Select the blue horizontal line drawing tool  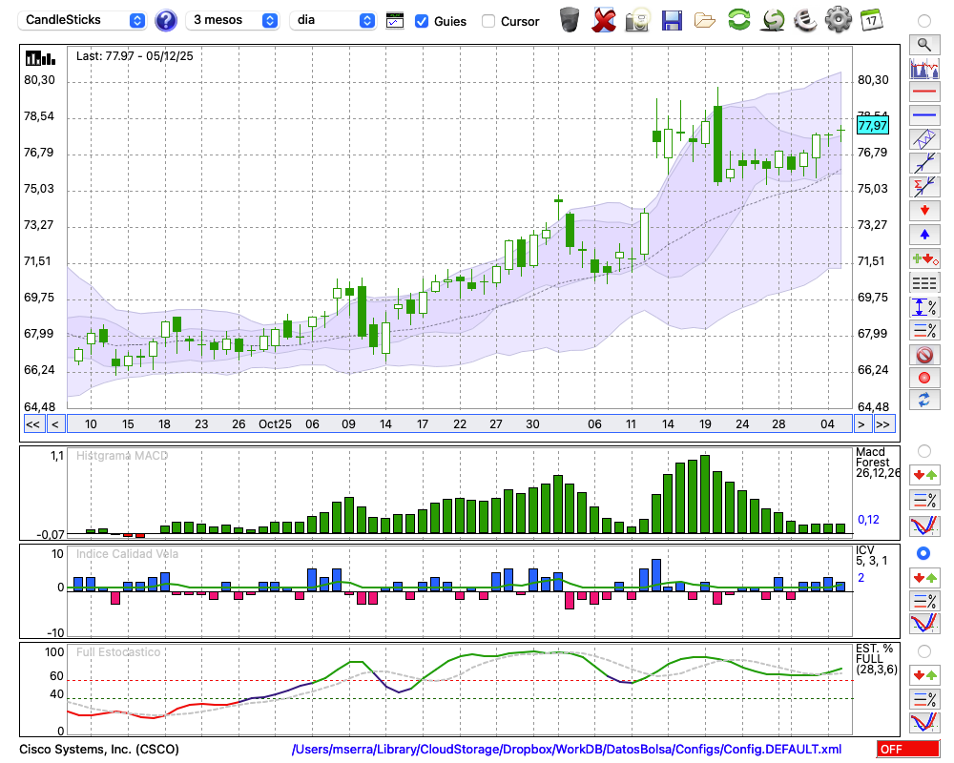(923, 115)
